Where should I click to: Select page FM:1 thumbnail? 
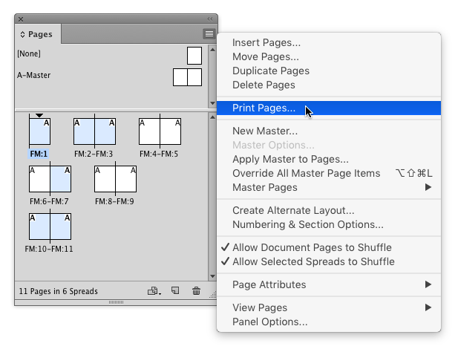pyautogui.click(x=40, y=131)
